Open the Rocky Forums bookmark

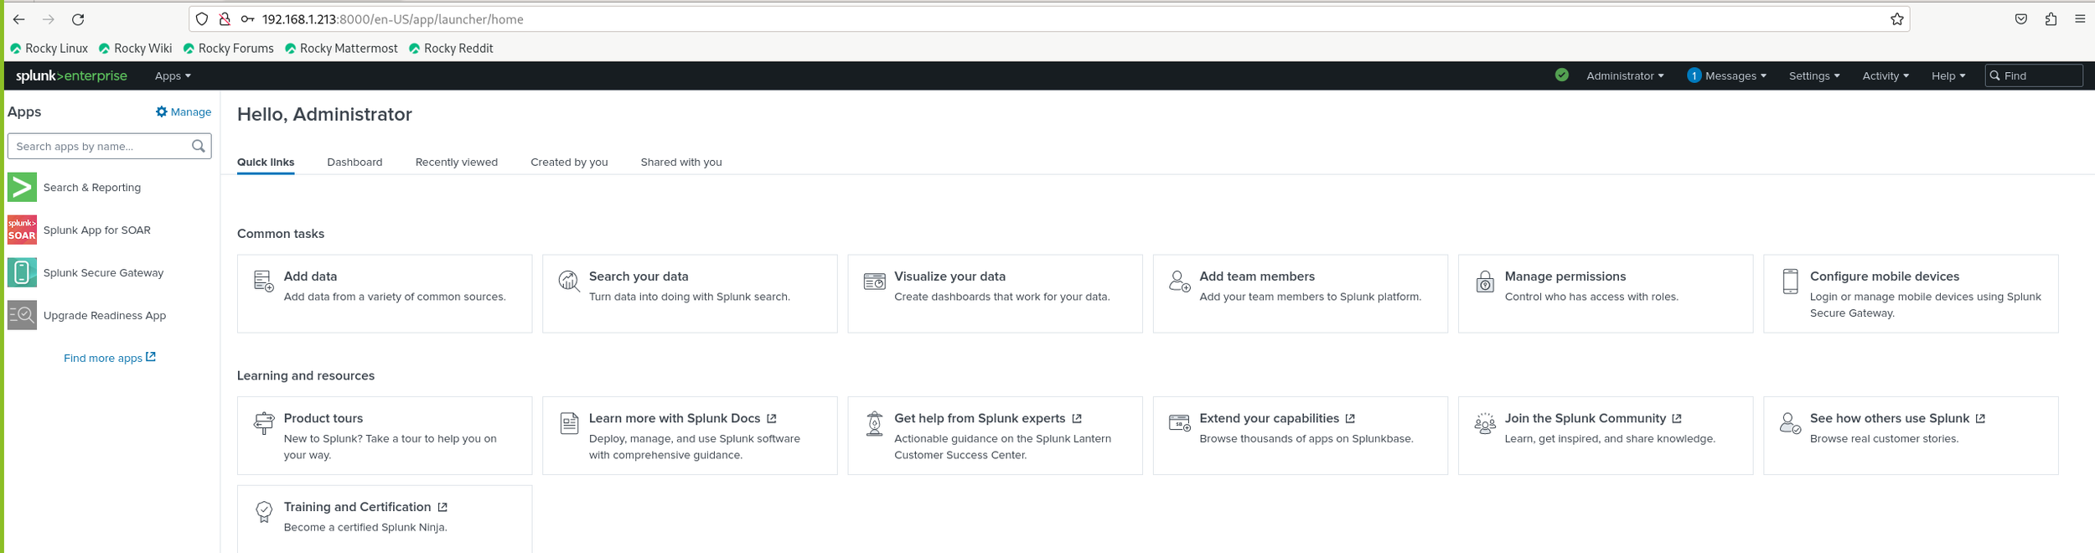click(x=228, y=49)
